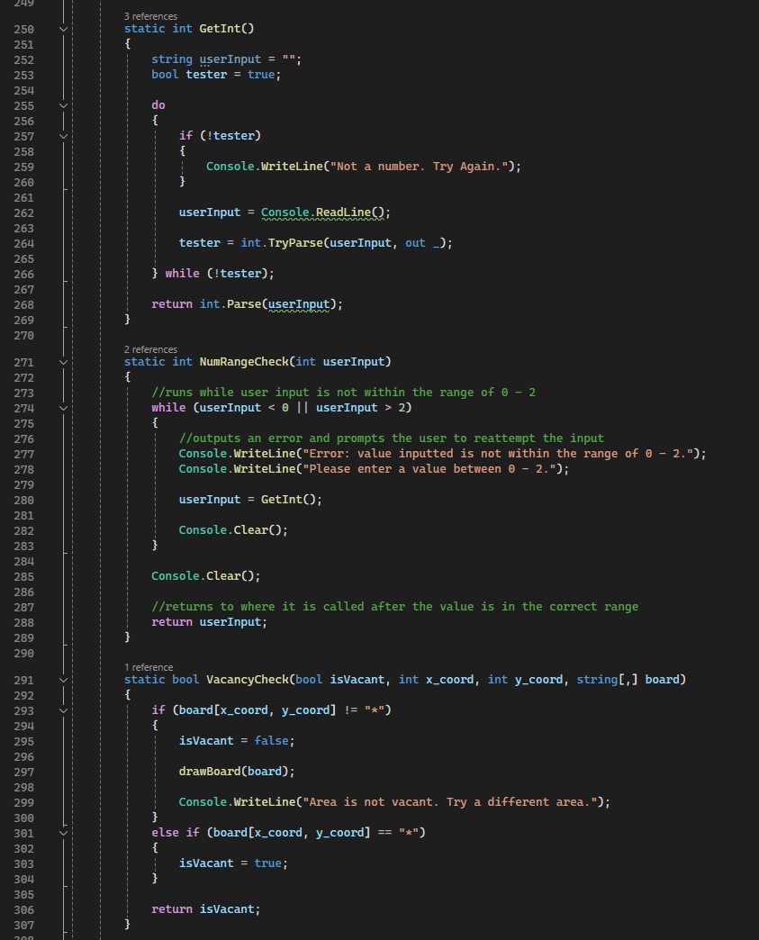This screenshot has height=940, width=759.
Task: Collapse the while loop in NumRangeCheck
Action: point(62,408)
